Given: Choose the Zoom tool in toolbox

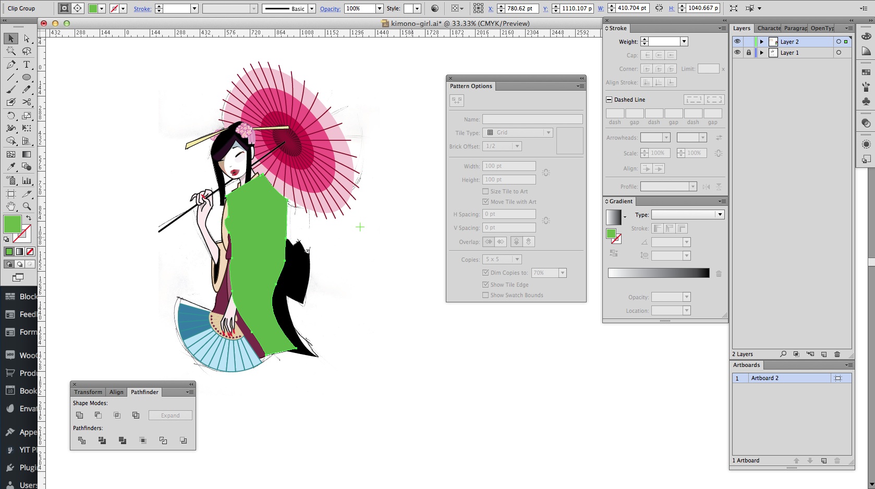Looking at the screenshot, I should 27,206.
